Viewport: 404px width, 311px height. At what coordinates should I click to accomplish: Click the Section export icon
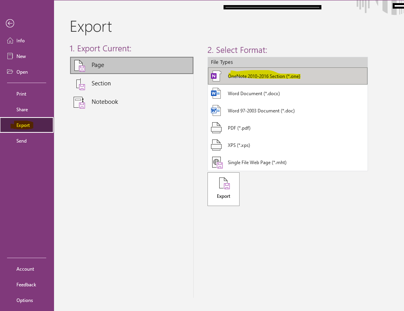click(x=80, y=84)
